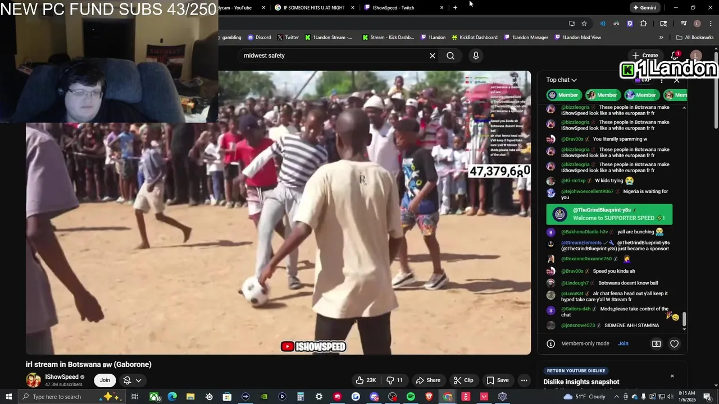Expand the Top chat mode dropdown
Screen dimensions: 719x404
(561, 80)
